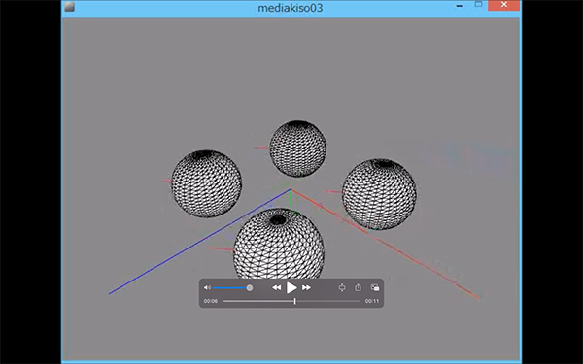Toggle the 00:11 duration time display

point(372,301)
